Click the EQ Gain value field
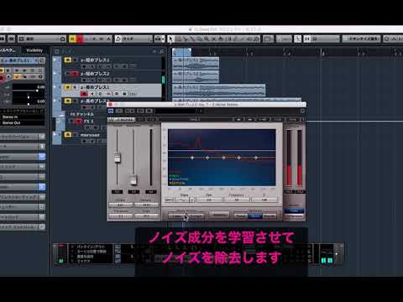This screenshot has height=302, width=403. 209,200
